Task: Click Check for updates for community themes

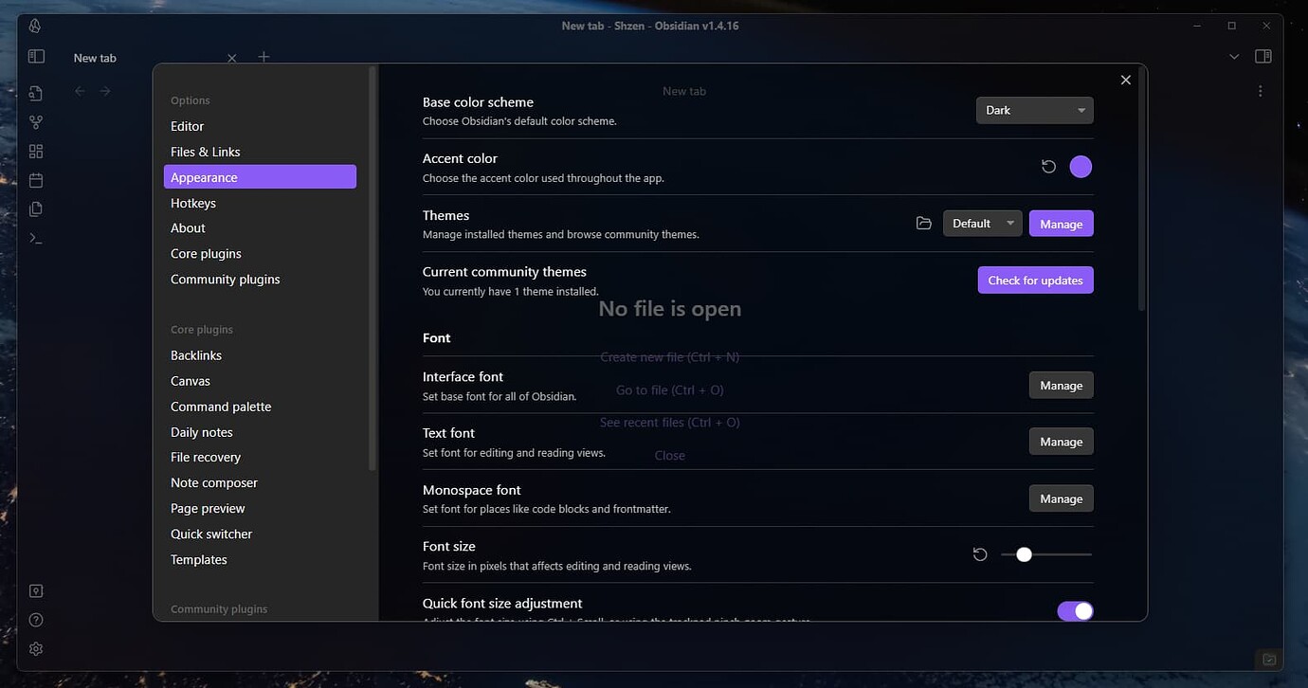Action: (1035, 280)
